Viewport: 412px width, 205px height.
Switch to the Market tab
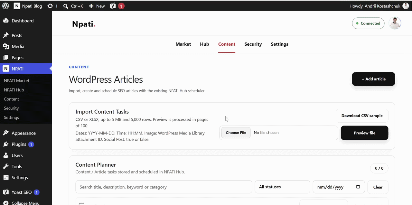click(183, 44)
